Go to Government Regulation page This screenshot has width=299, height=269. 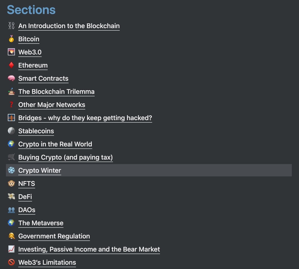(x=54, y=236)
